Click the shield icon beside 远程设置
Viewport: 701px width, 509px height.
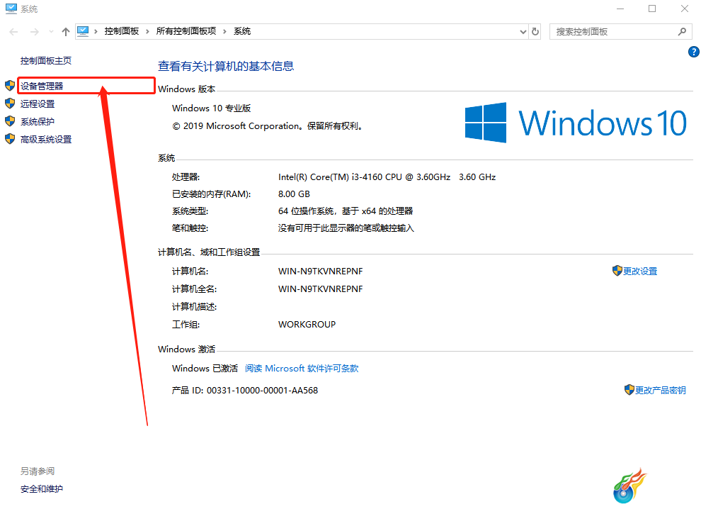click(10, 104)
